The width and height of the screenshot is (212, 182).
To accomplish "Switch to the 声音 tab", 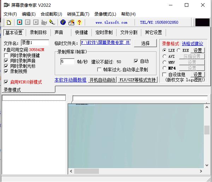I will click(59, 32).
